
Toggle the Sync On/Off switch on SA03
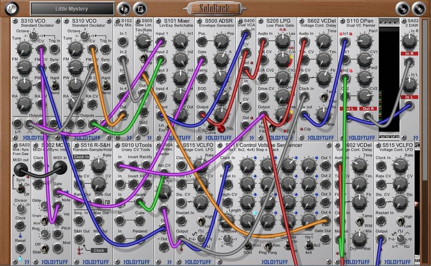pyautogui.click(x=20, y=187)
